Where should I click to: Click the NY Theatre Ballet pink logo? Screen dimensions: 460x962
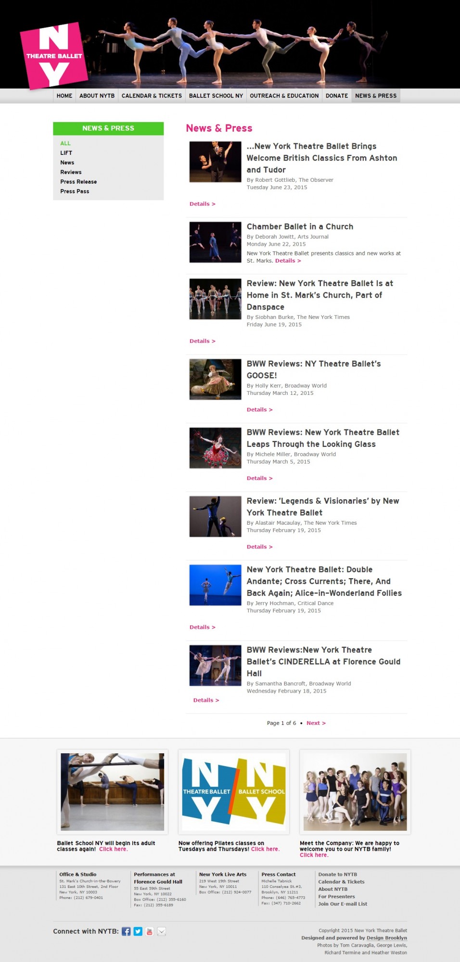54,56
